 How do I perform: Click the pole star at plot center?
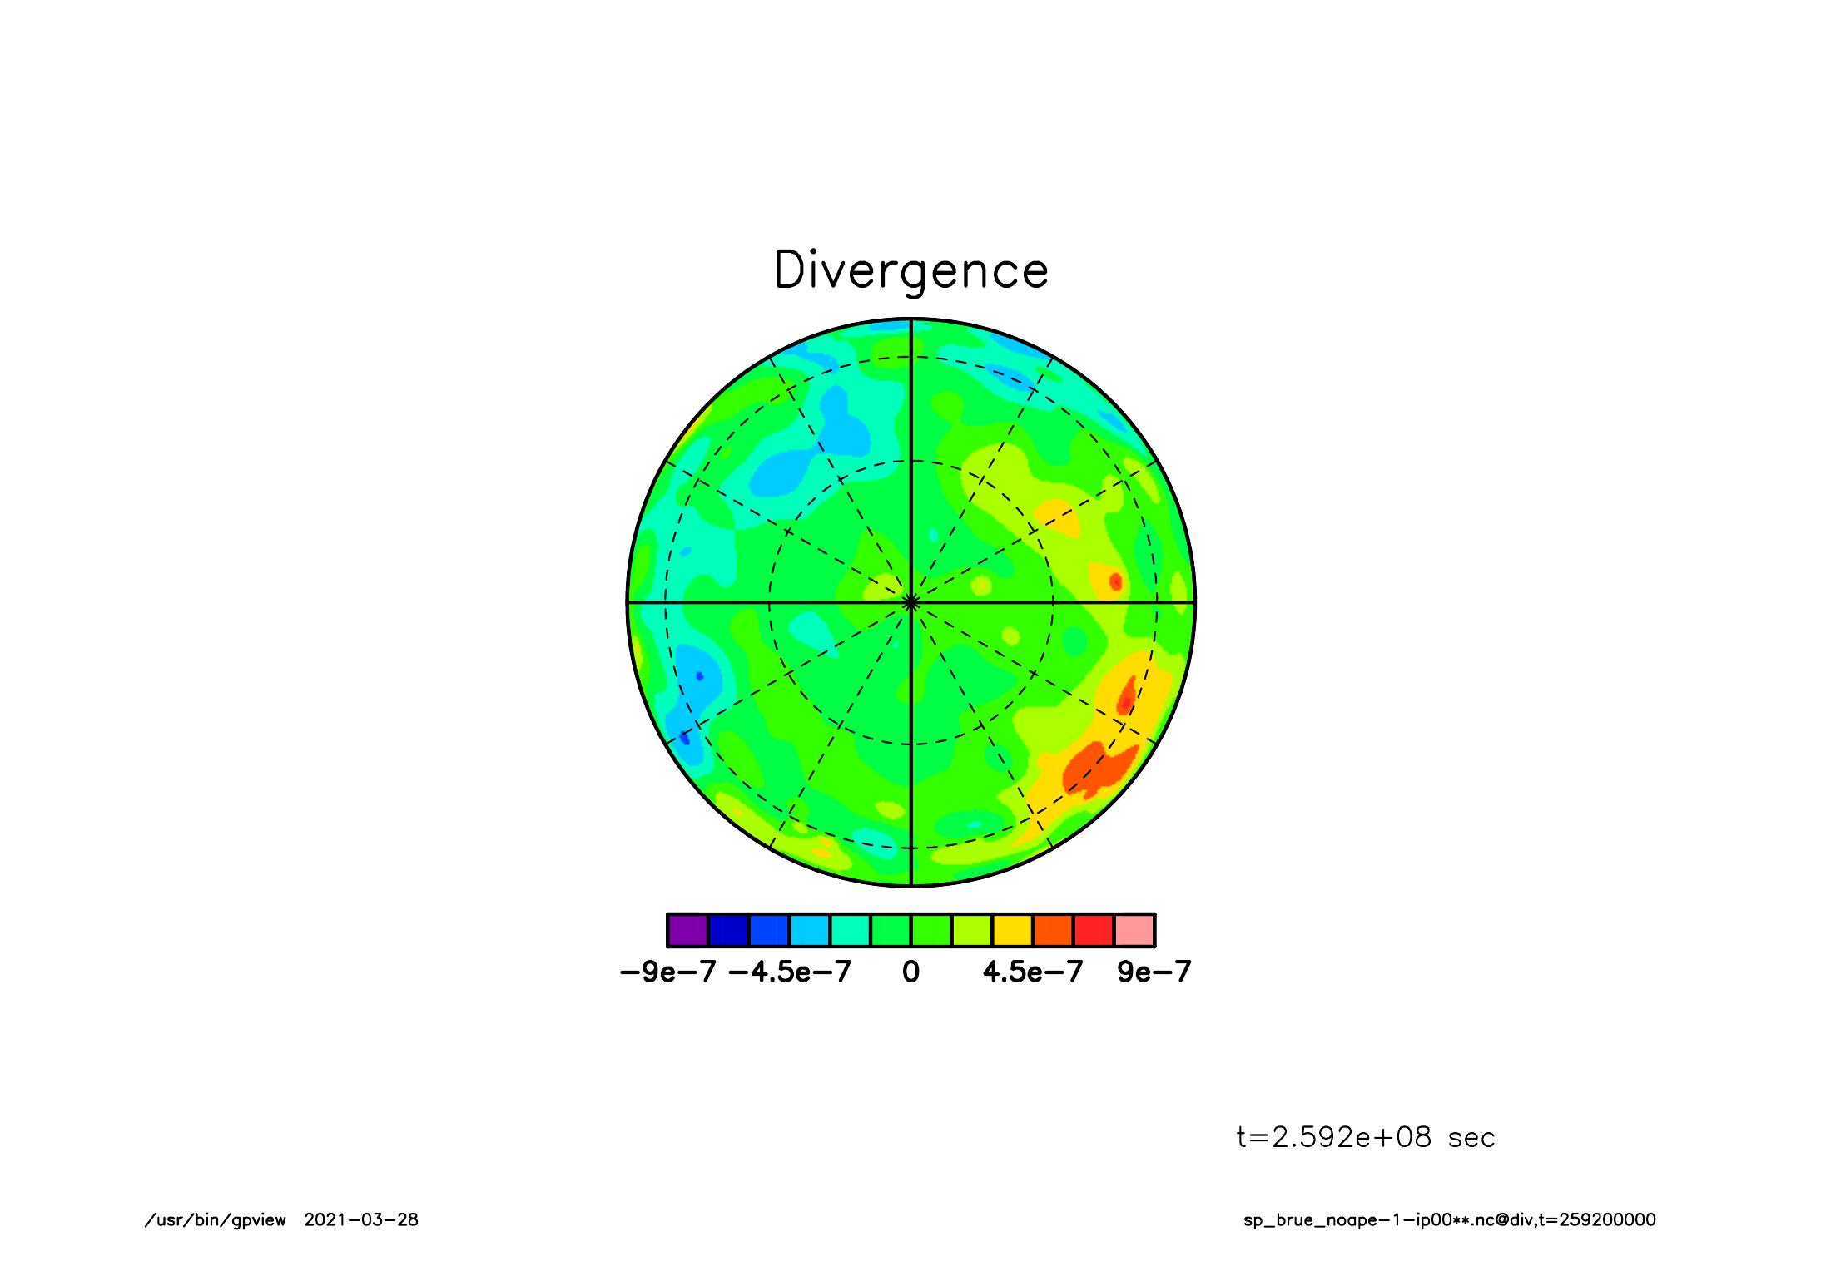pos(910,602)
